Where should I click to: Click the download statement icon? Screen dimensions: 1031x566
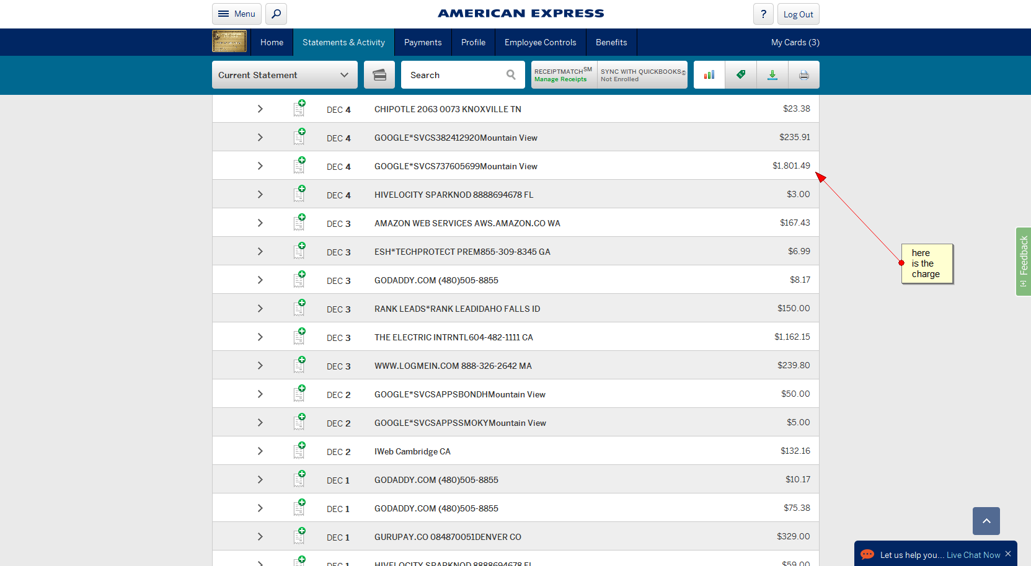[x=772, y=75]
